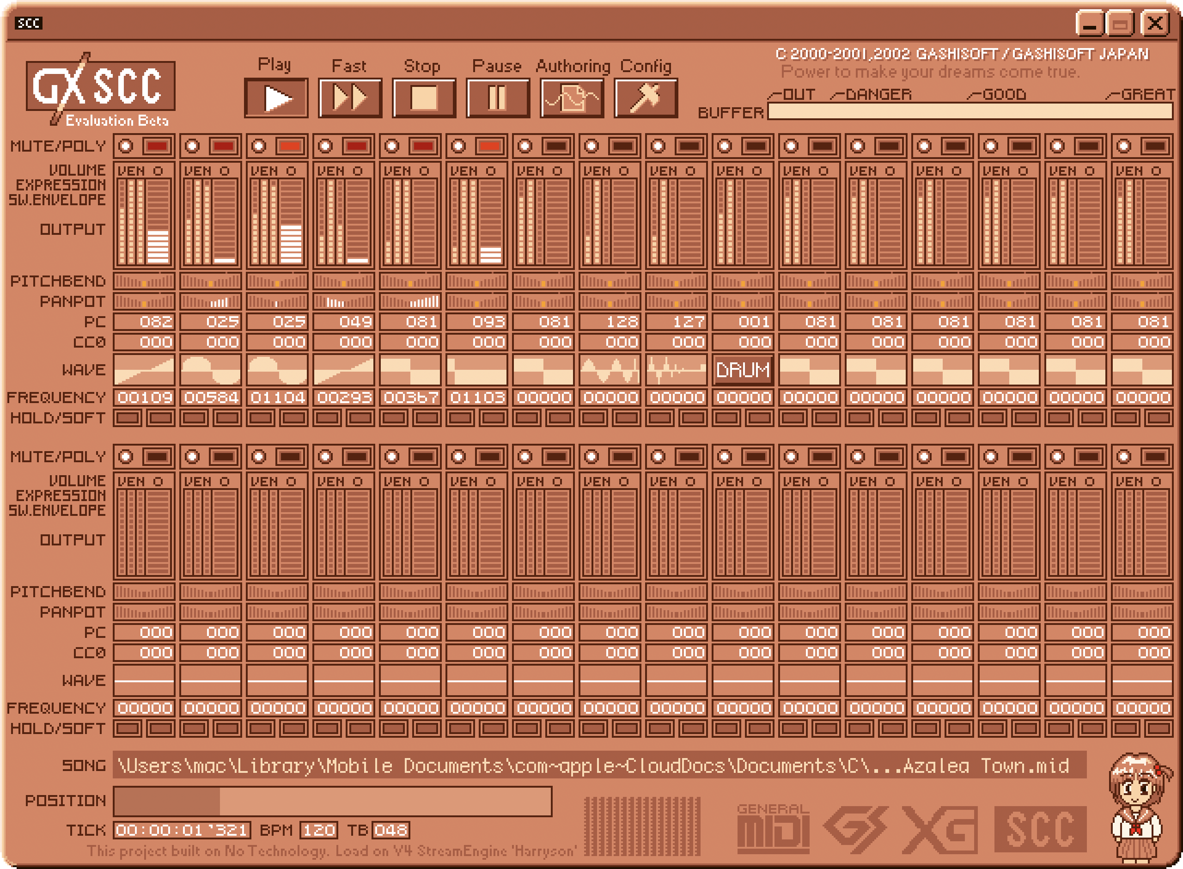Click the CC0 value under PC 082
Image resolution: width=1183 pixels, height=869 pixels.
tap(144, 343)
